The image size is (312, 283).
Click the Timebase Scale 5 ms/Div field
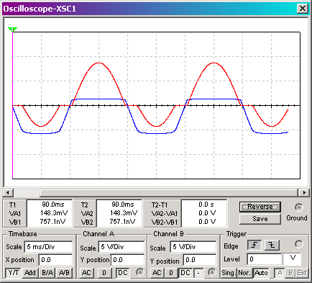click(x=48, y=247)
